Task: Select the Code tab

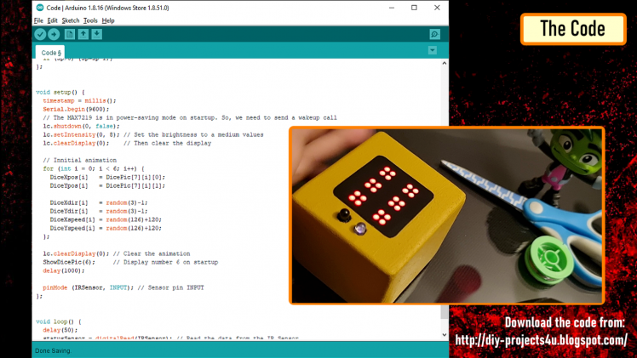Action: click(50, 53)
